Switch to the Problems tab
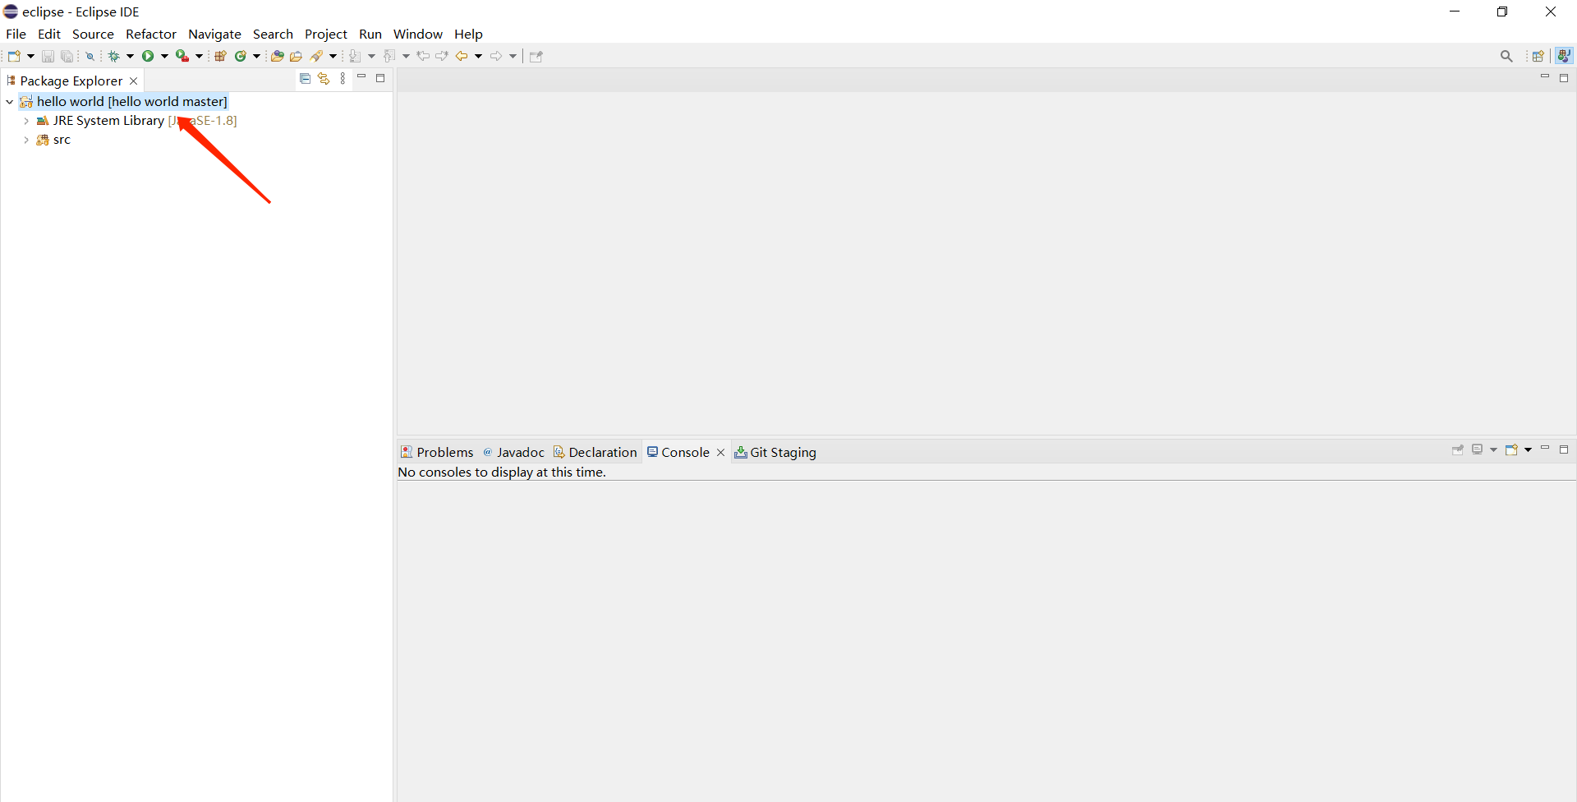Image resolution: width=1577 pixels, height=802 pixels. 437,452
